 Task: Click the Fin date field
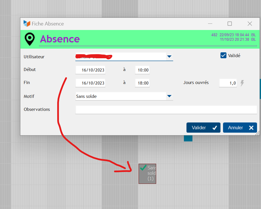coord(90,83)
